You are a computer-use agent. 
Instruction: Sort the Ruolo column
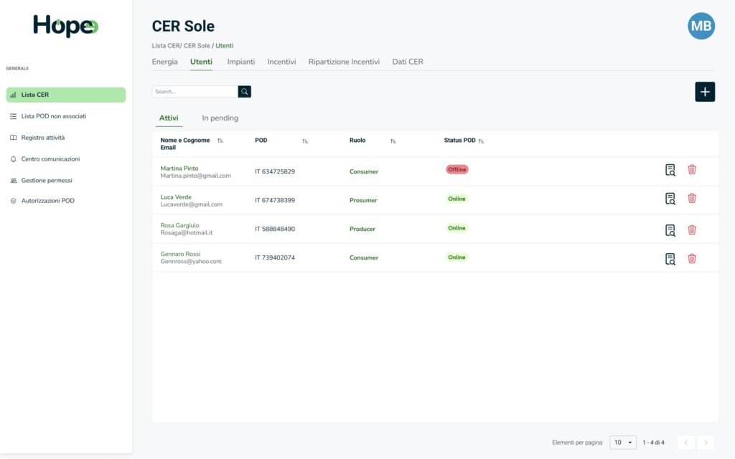(x=393, y=141)
